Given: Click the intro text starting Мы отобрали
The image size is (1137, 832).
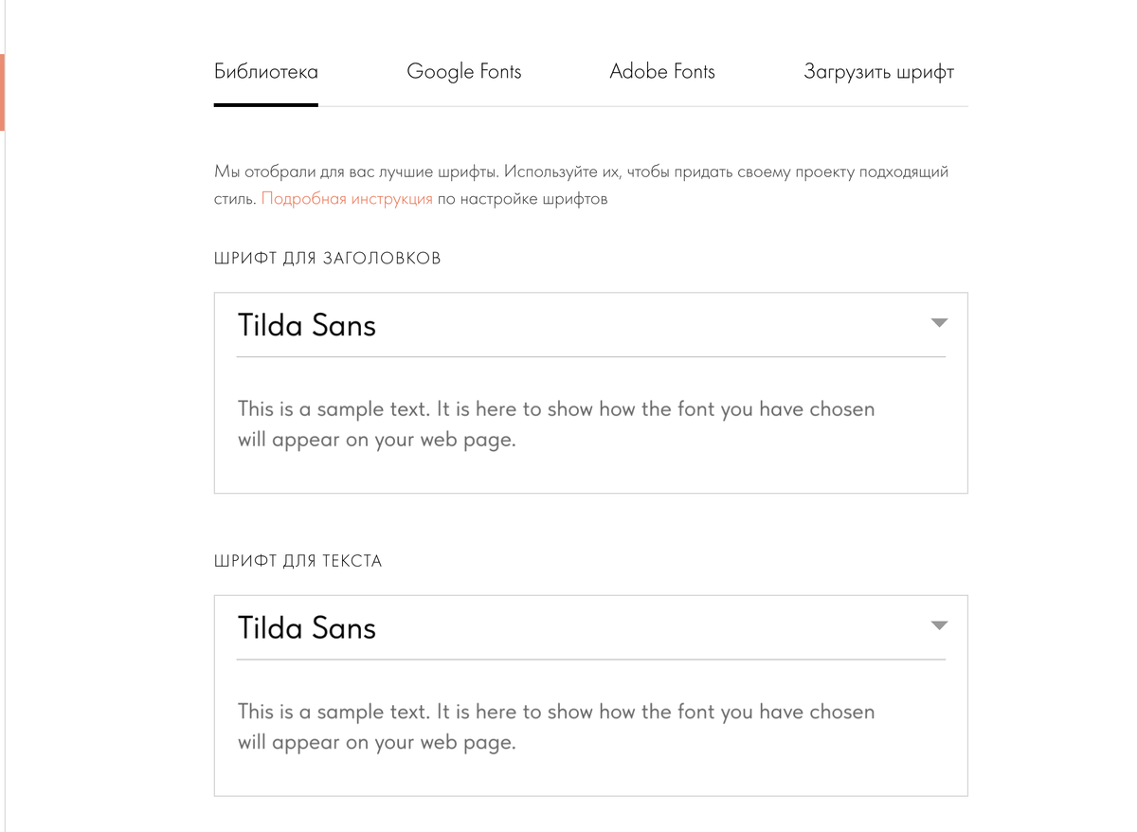Looking at the screenshot, I should click(x=580, y=172).
